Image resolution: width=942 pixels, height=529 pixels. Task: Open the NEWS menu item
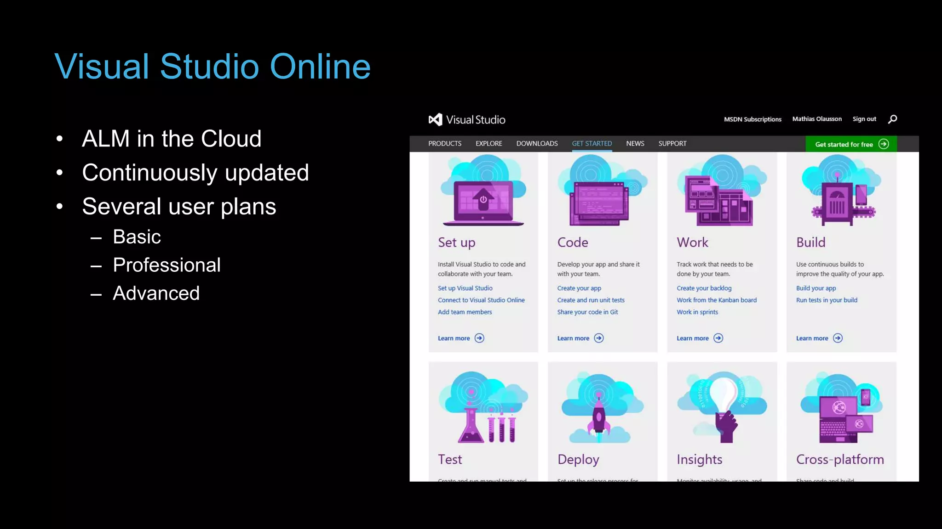pyautogui.click(x=635, y=144)
